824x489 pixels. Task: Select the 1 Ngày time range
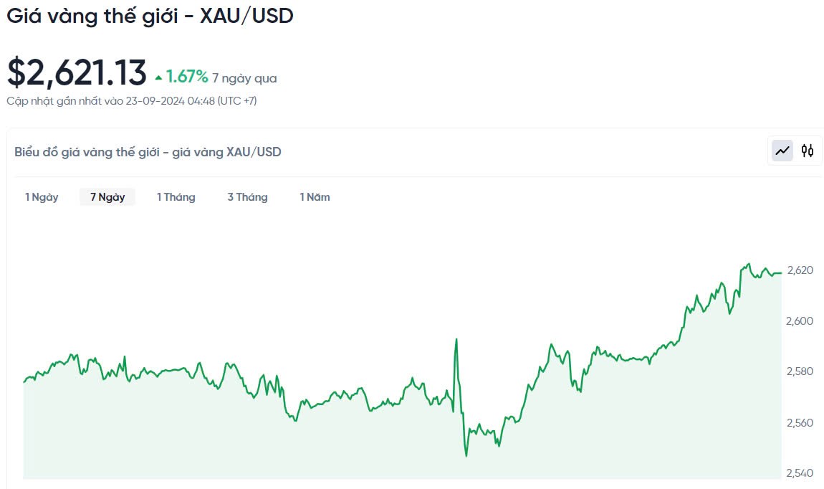pos(42,197)
